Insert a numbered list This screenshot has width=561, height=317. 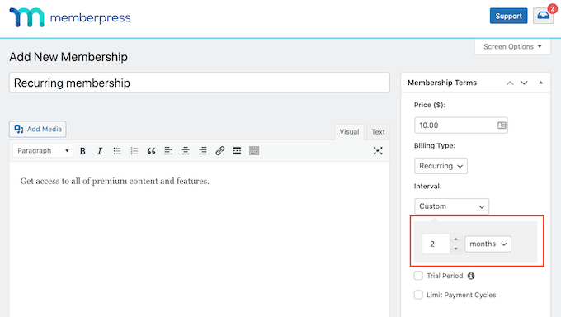click(x=134, y=151)
